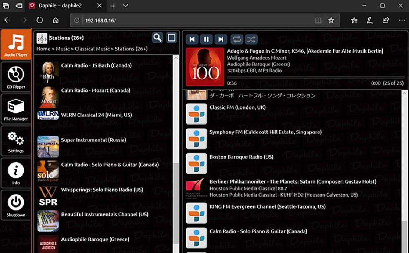Select the Daphile – daphile2 browser tab
The image size is (409, 253).
pyautogui.click(x=67, y=6)
